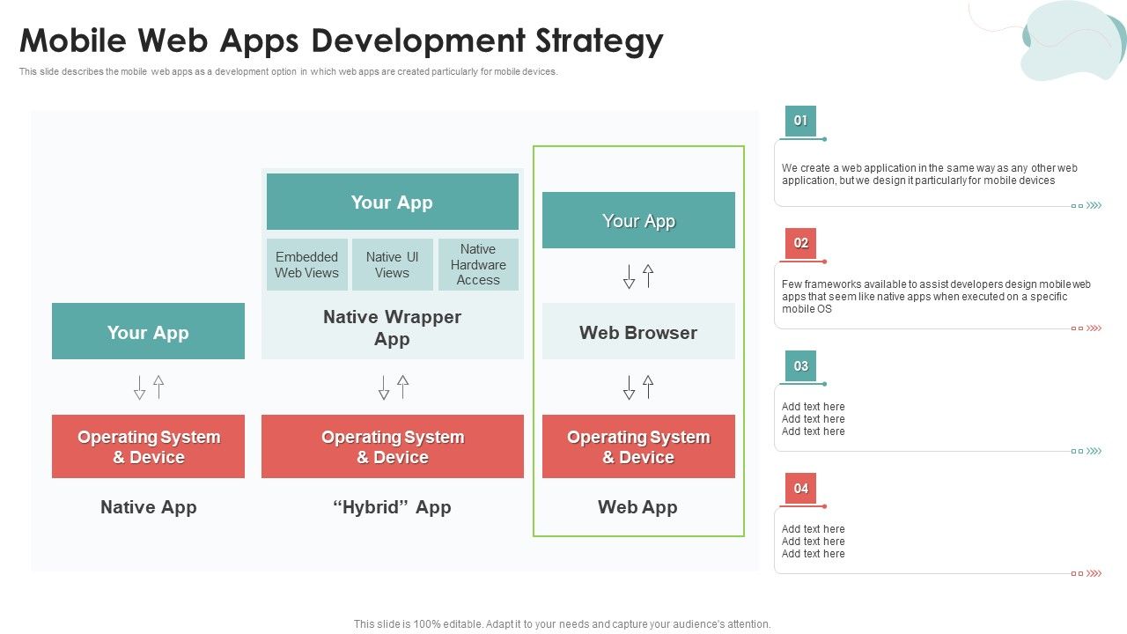Click the teal '01' number badge
Image resolution: width=1127 pixels, height=634 pixels.
(x=800, y=121)
